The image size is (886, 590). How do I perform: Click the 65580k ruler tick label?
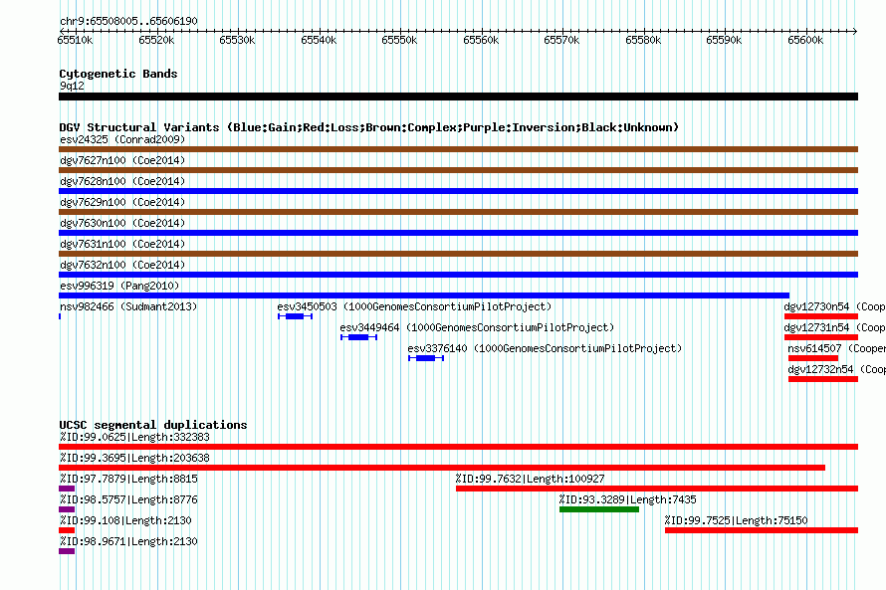click(643, 40)
